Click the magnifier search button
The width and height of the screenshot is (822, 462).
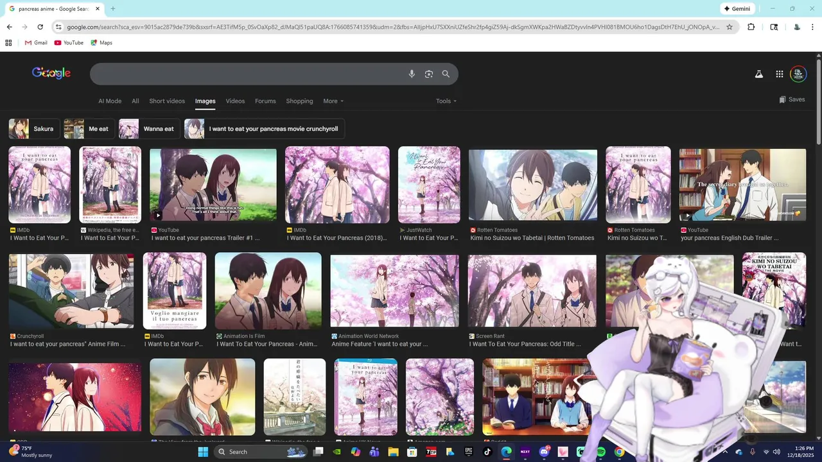pos(446,74)
